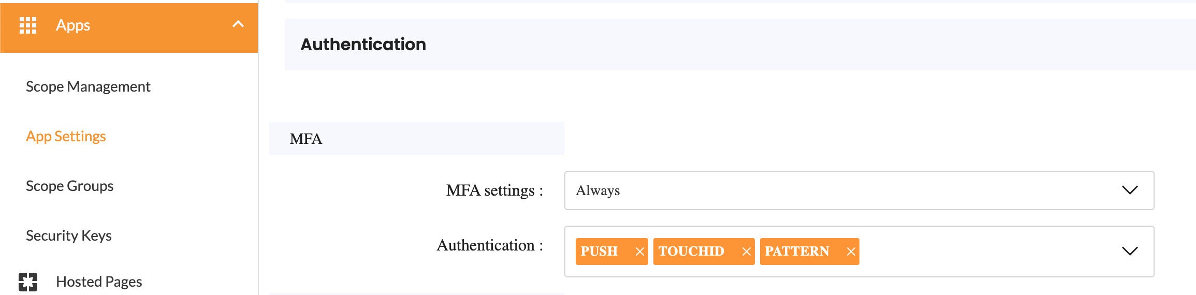Go to App Settings
1196x295 pixels.
[x=66, y=136]
